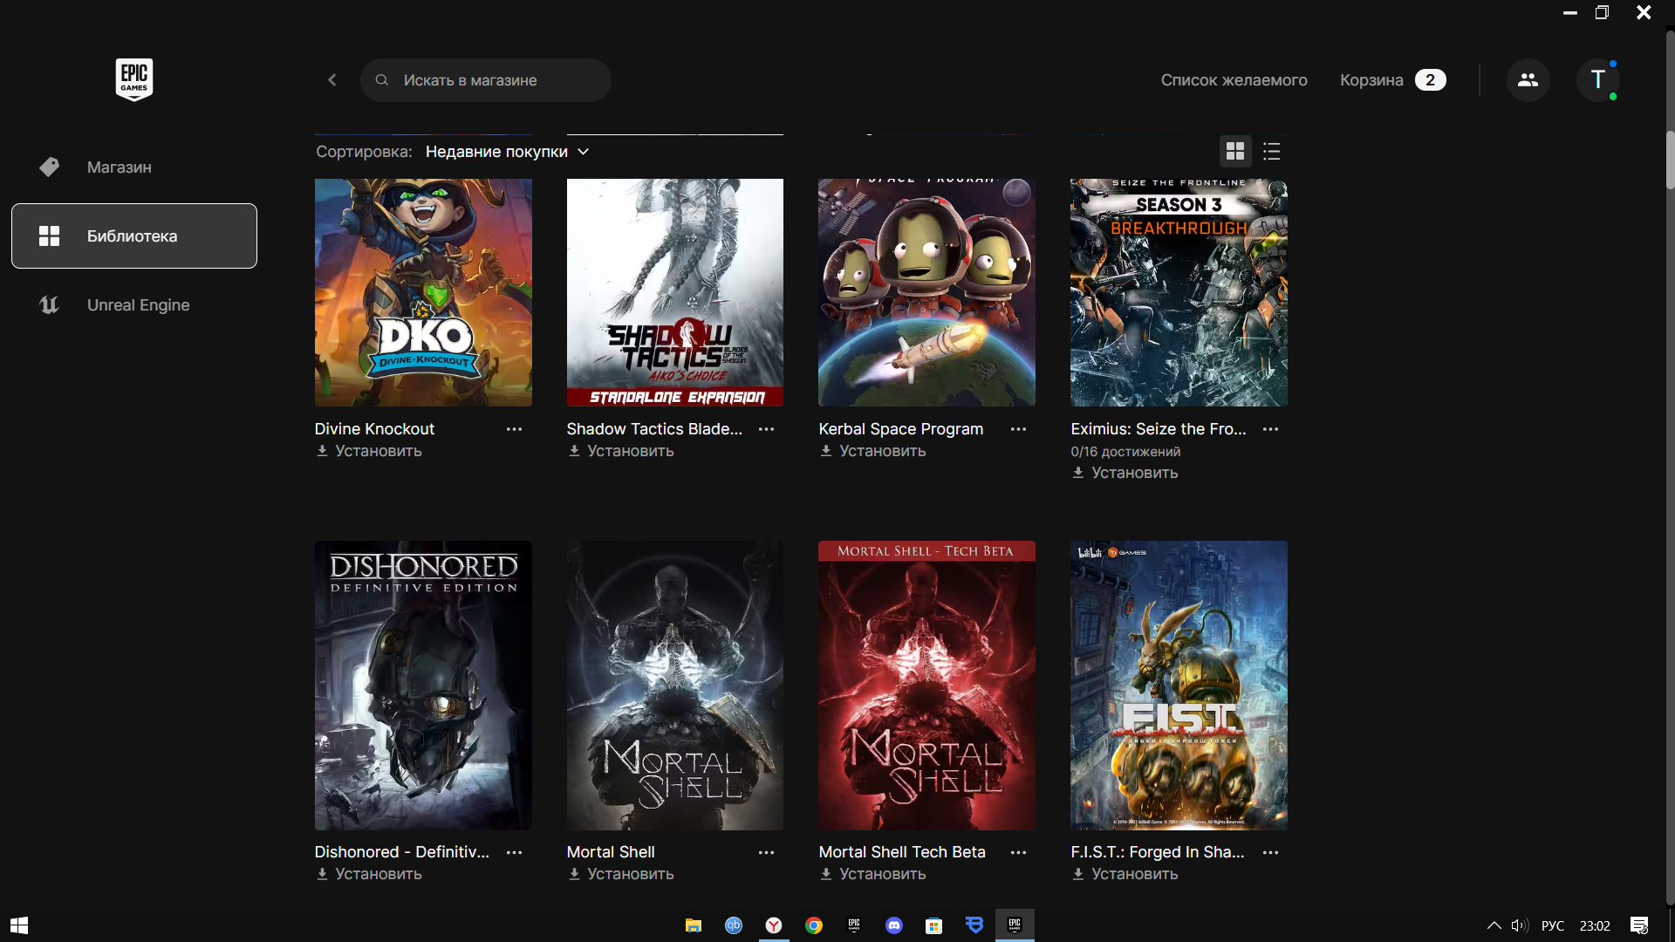Screen dimensions: 1675x942
Task: Click the library vertical scrollbar
Action: (1670, 160)
